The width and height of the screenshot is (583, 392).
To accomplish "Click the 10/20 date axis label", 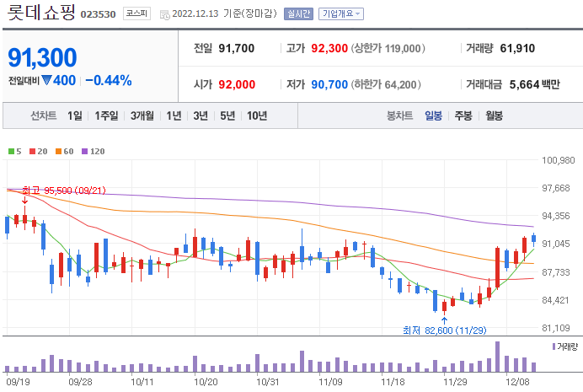I will click(x=206, y=382).
